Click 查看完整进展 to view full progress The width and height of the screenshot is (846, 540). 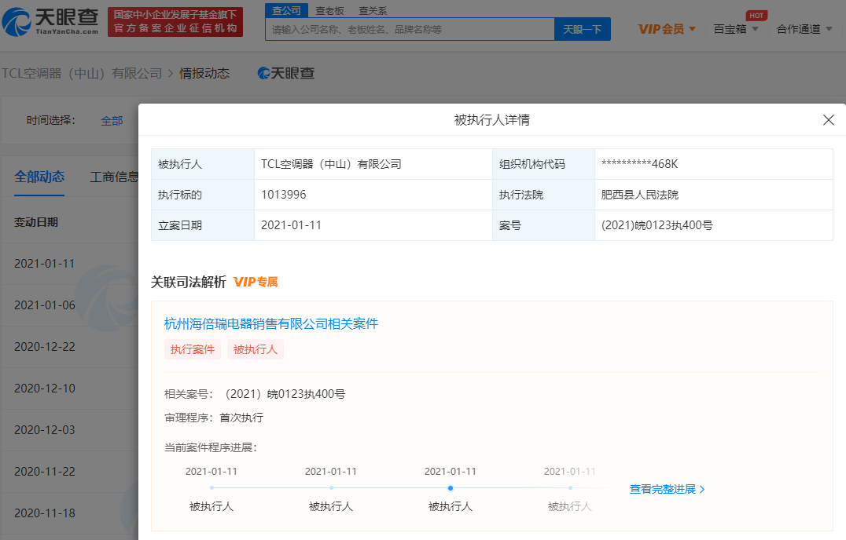tap(667, 489)
